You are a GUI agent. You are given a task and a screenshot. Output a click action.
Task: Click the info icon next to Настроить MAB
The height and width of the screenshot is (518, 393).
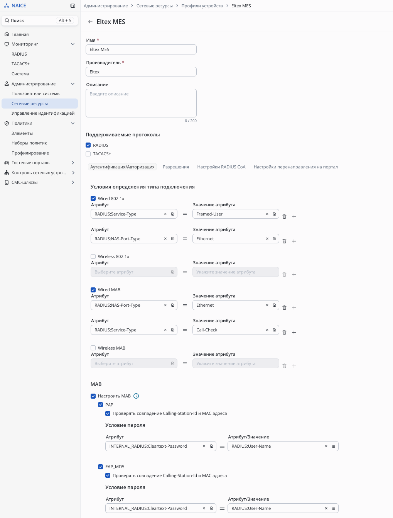(136, 396)
